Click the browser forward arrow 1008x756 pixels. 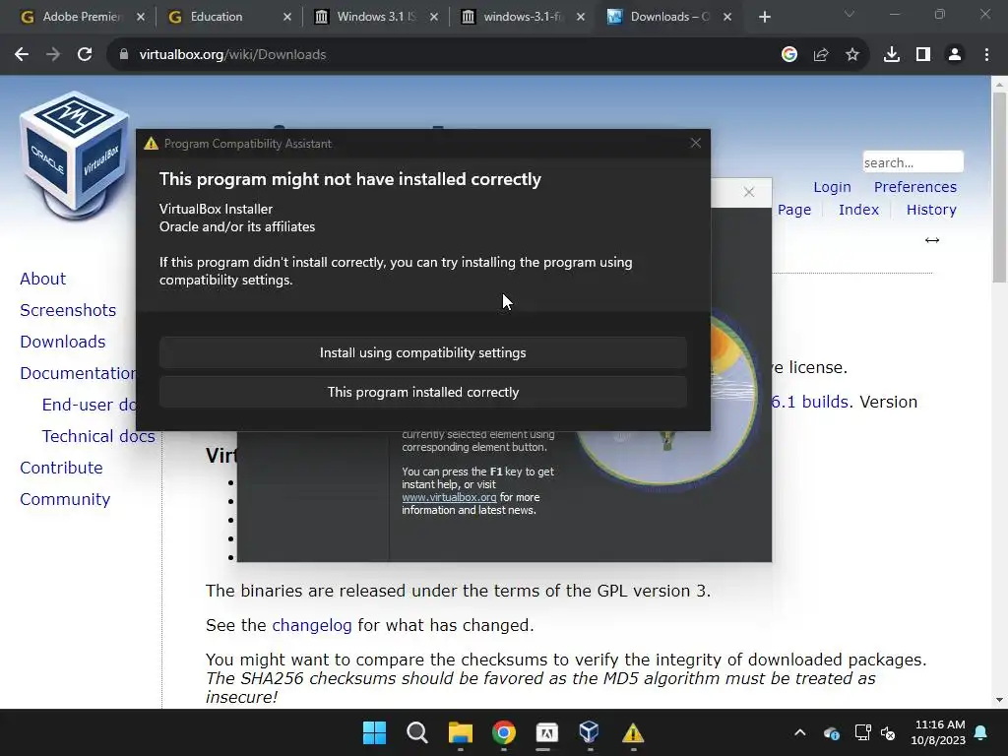(53, 55)
